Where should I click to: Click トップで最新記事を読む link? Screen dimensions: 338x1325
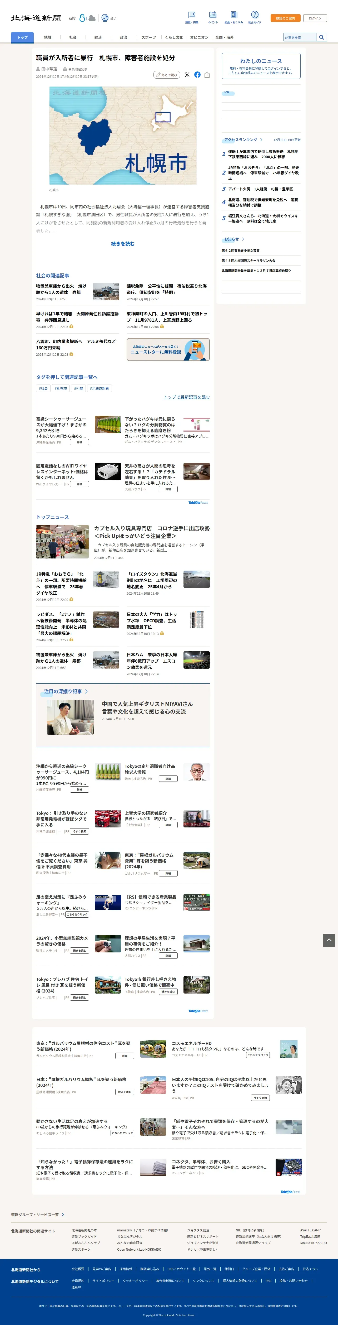pyautogui.click(x=186, y=397)
